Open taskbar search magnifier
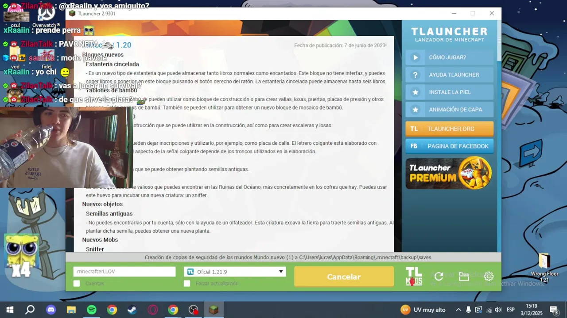 tap(30, 310)
